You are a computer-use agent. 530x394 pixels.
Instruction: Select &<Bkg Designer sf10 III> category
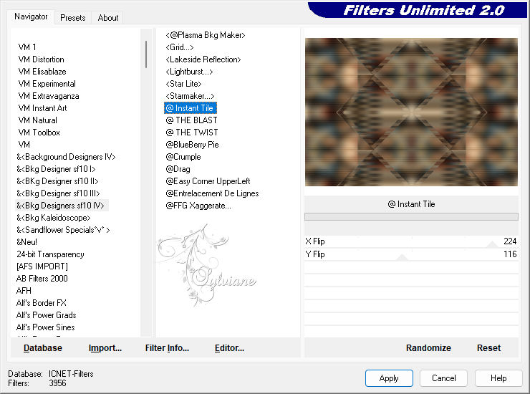[x=58, y=193]
